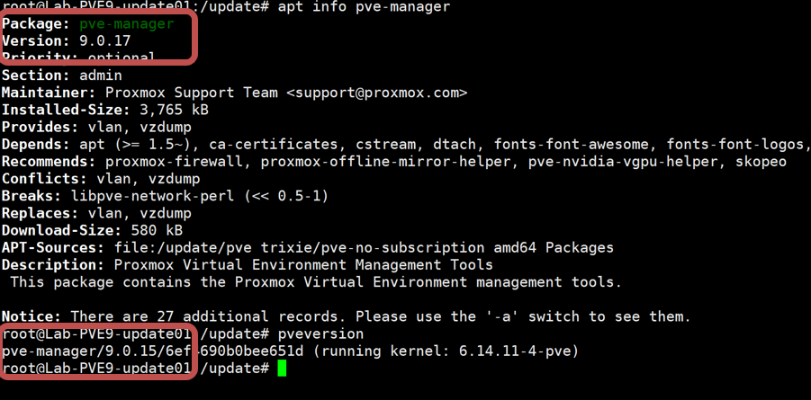Select the green pve-manager package name
The height and width of the screenshot is (400, 811).
pos(139,24)
